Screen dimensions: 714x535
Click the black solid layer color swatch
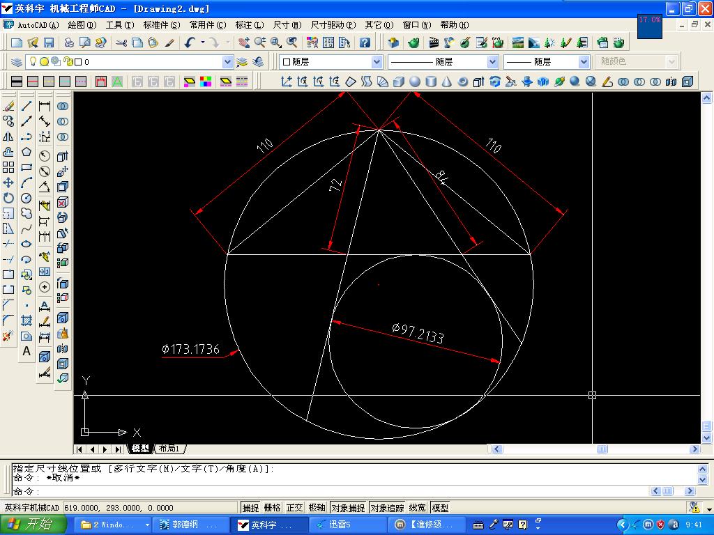tap(17, 82)
